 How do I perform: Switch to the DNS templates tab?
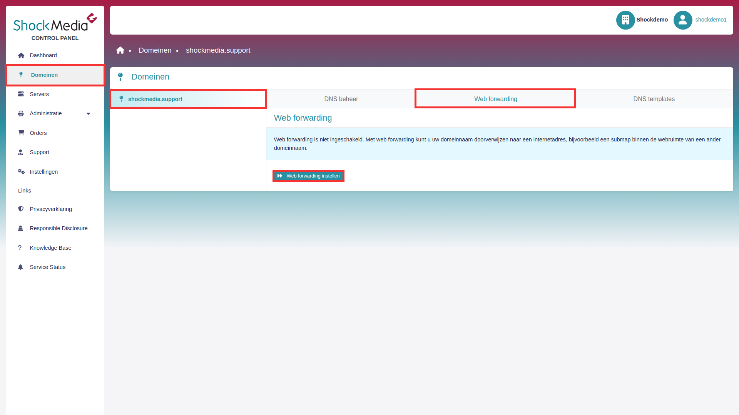(x=654, y=99)
